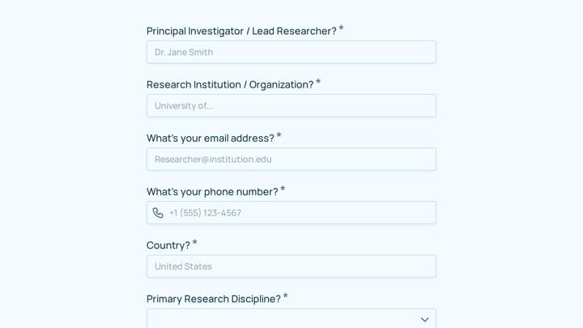The image size is (583, 328).
Task: Focus the United States country field
Action: [x=291, y=266]
